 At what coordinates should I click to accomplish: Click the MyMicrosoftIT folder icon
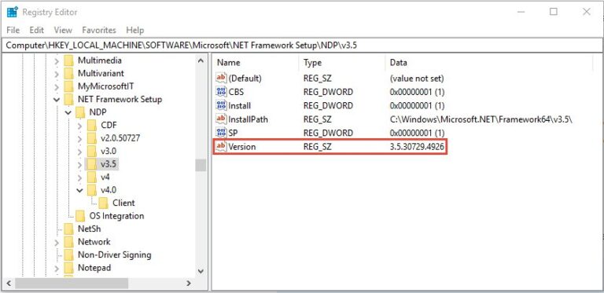point(69,86)
